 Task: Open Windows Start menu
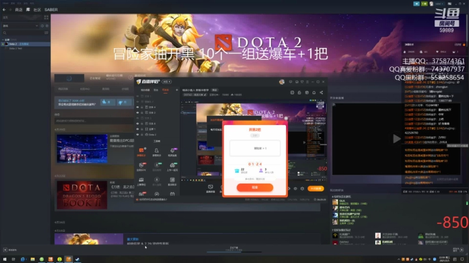pyautogui.click(x=5, y=259)
